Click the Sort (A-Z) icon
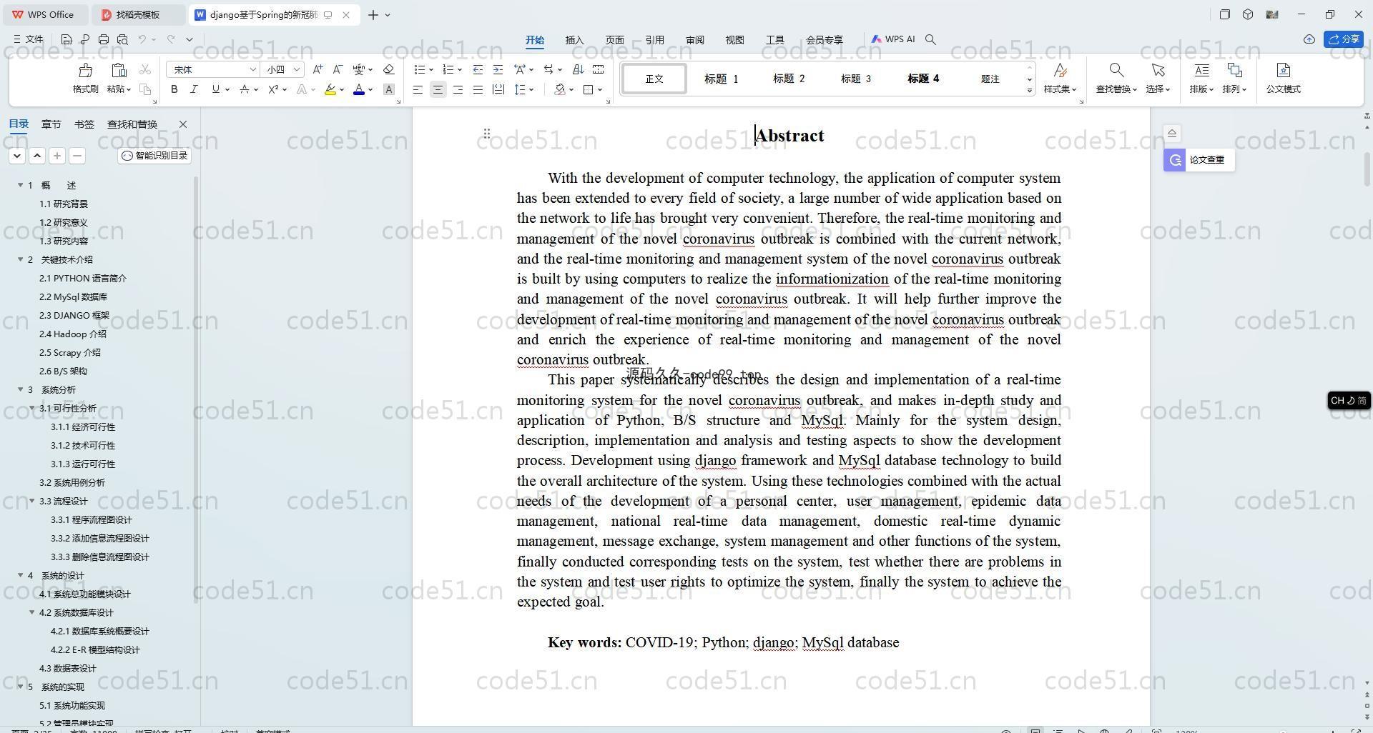 click(578, 69)
